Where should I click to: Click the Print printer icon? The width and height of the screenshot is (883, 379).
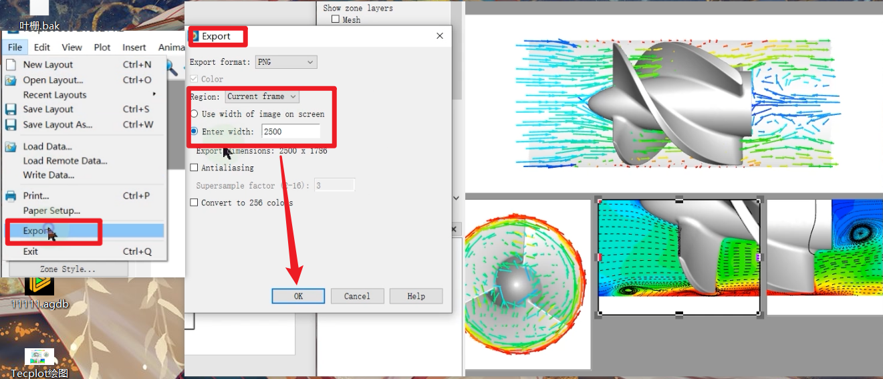(x=11, y=196)
